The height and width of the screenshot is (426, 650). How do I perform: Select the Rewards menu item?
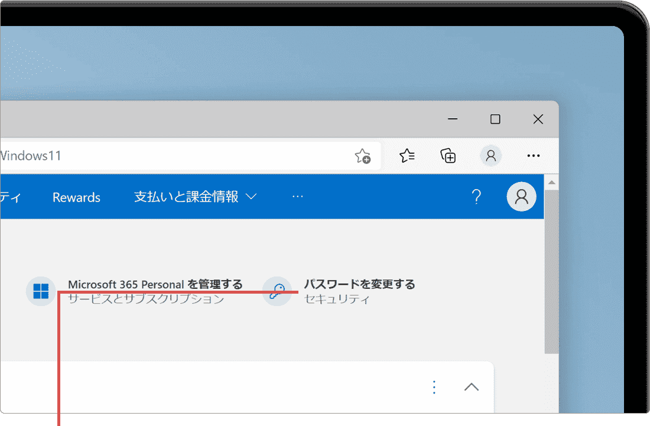coord(76,197)
